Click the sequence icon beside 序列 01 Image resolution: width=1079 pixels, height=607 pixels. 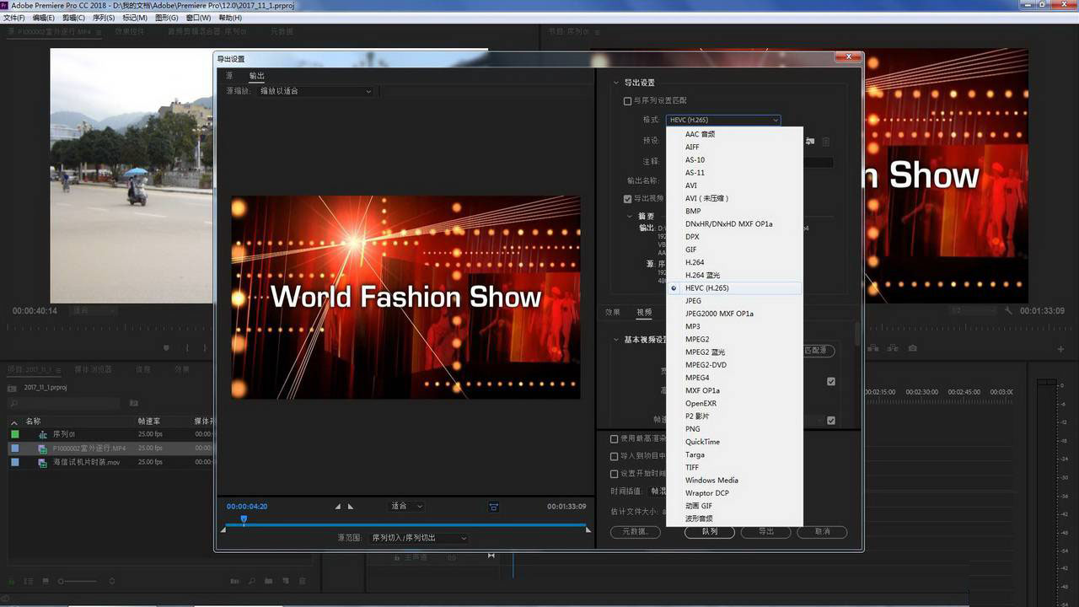click(42, 434)
